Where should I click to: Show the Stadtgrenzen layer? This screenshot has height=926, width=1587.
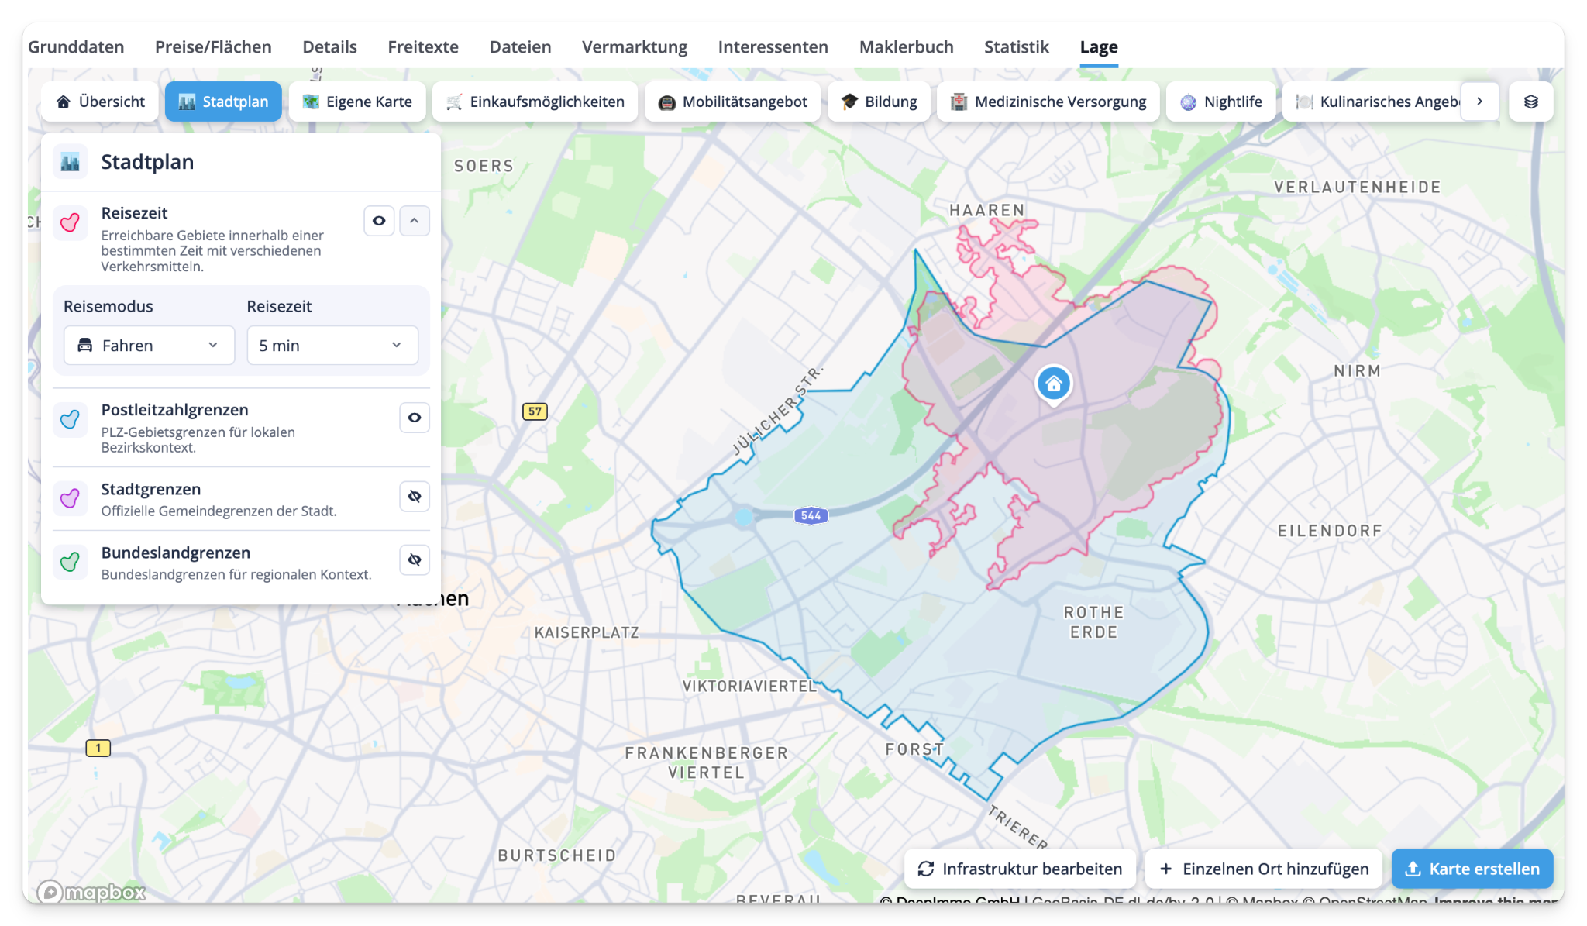(415, 497)
